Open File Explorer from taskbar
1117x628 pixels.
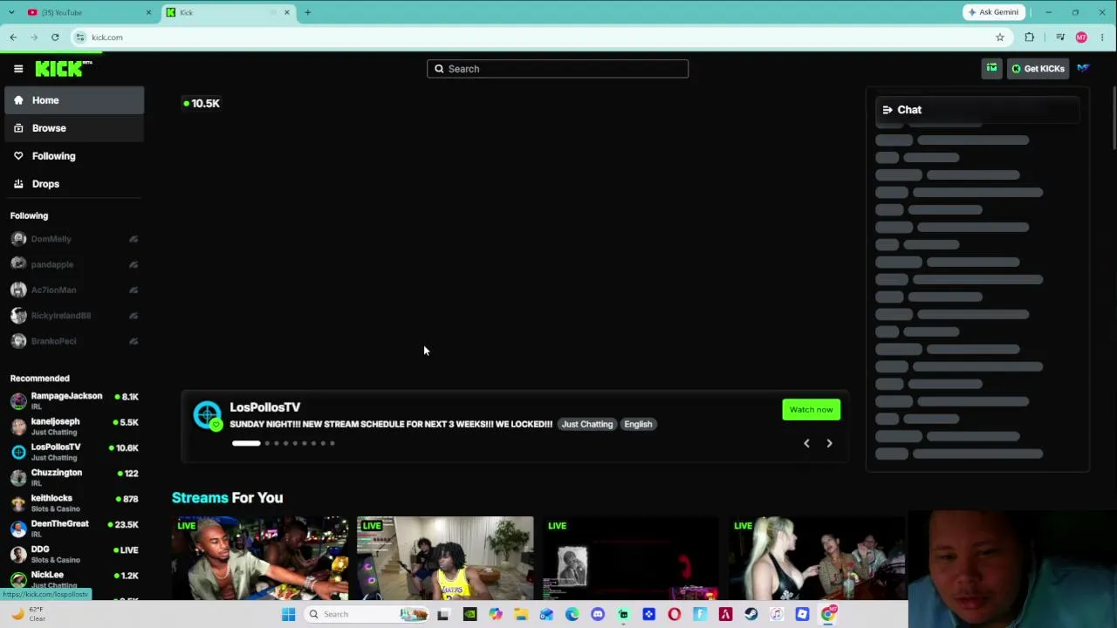[x=521, y=614]
